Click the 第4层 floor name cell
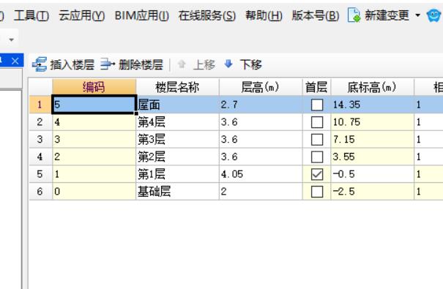 [x=177, y=122]
